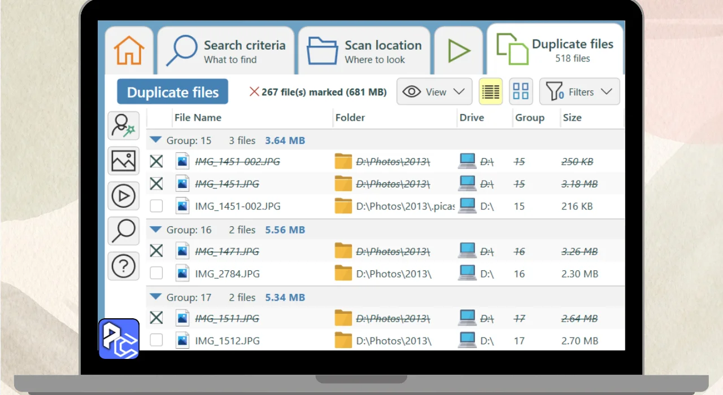Collapse the Group: 15 section
Screen dimensions: 723x395
point(156,140)
